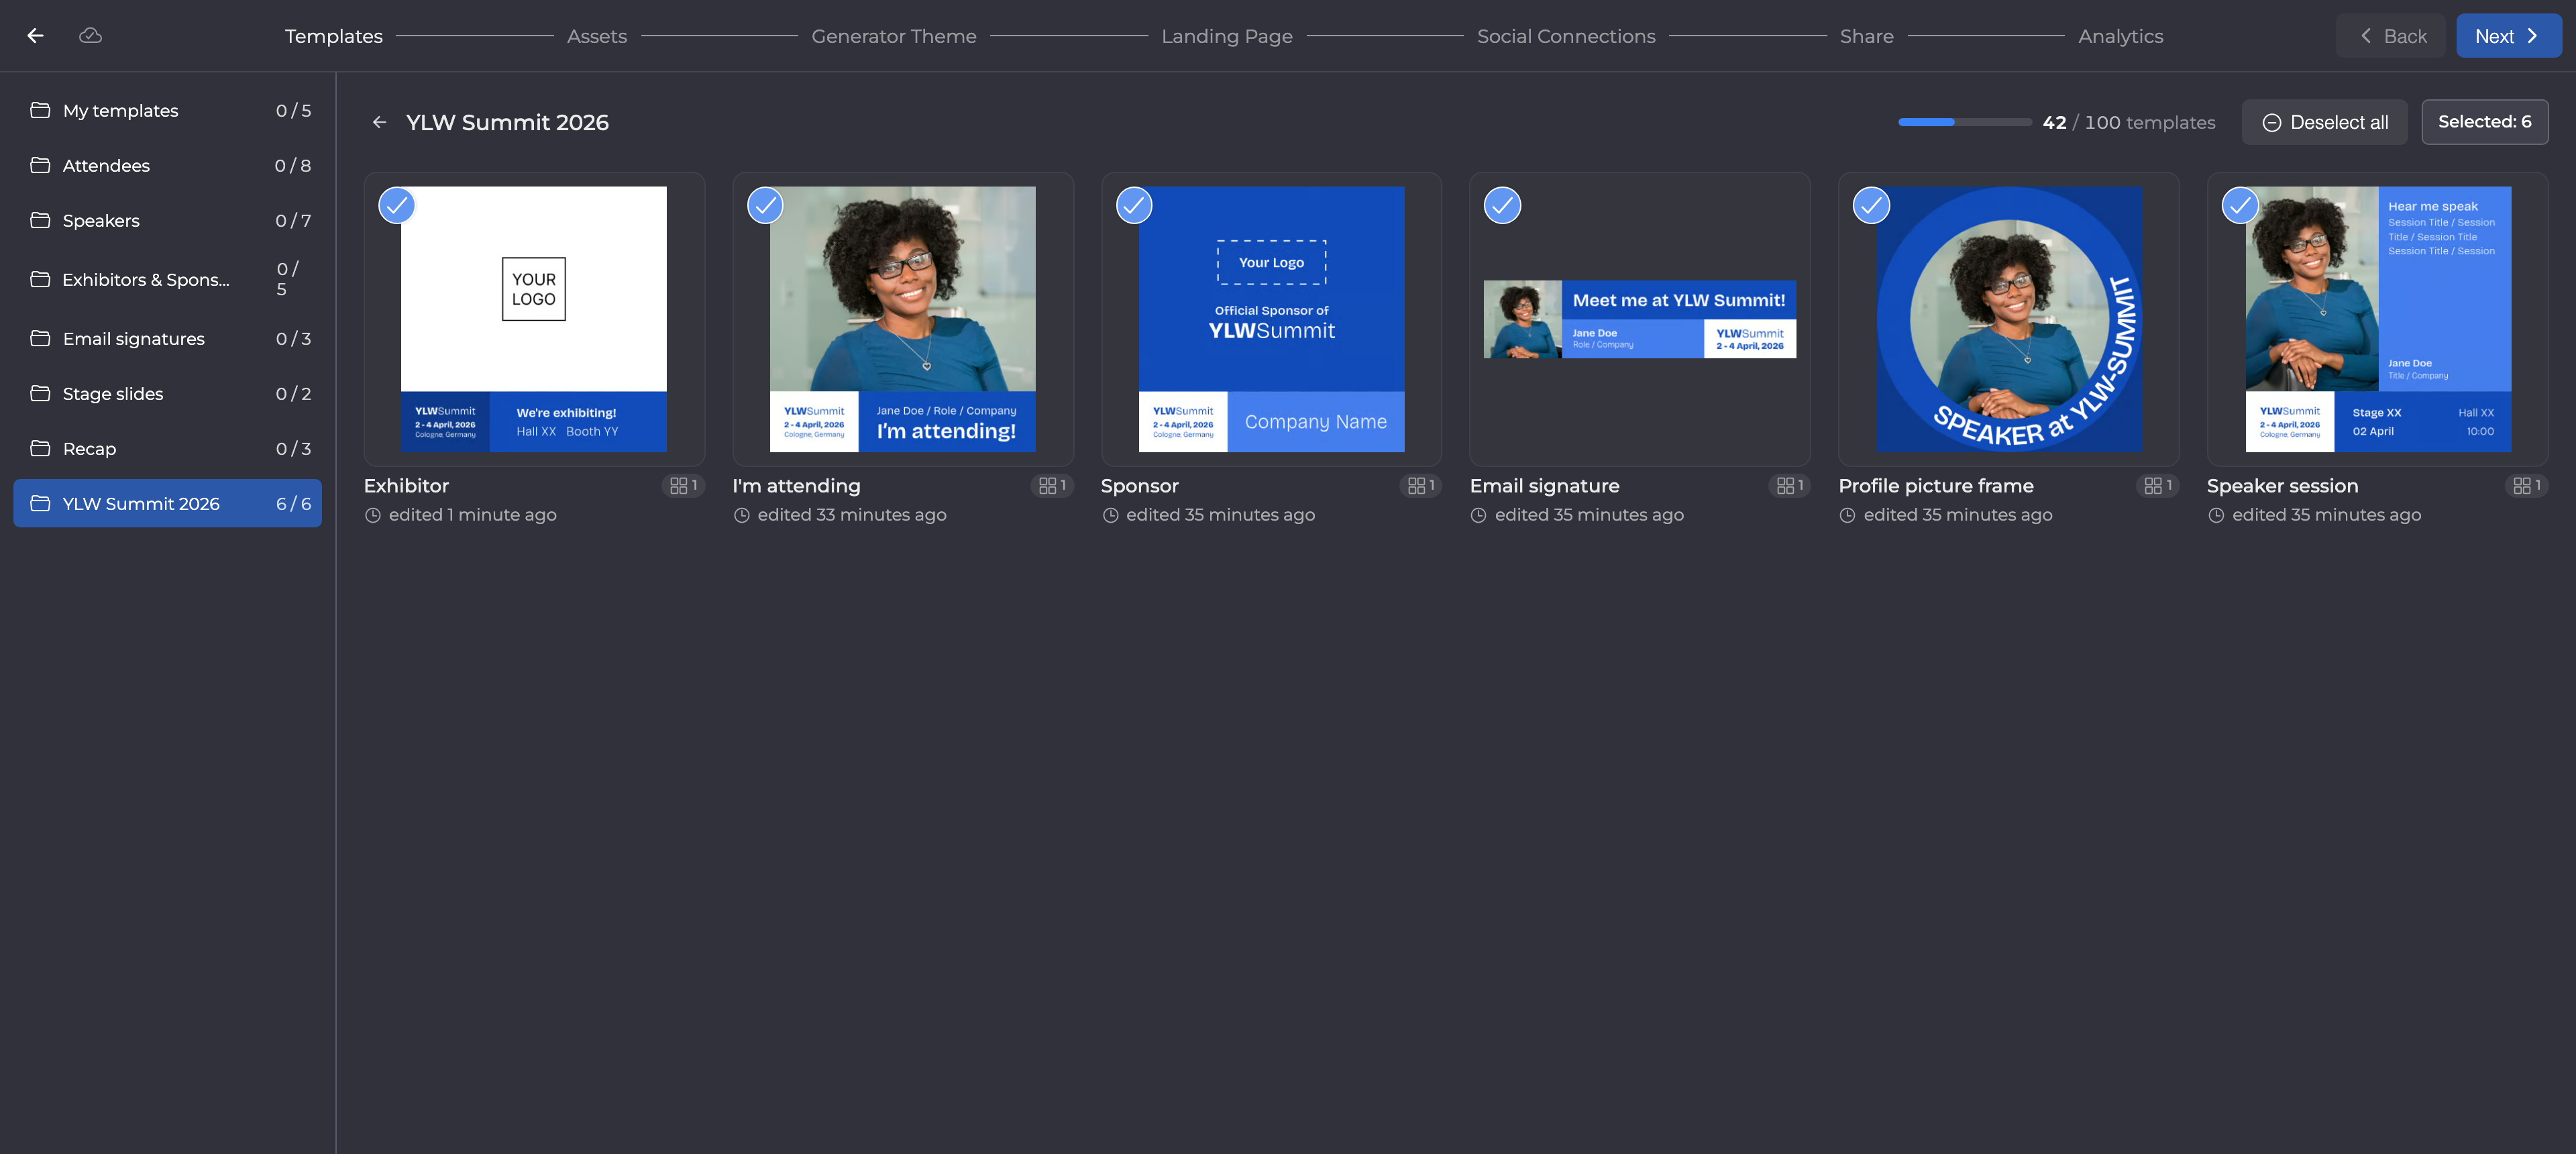This screenshot has width=2576, height=1154.
Task: Open the Profile picture frame thumbnail
Action: tap(2009, 319)
